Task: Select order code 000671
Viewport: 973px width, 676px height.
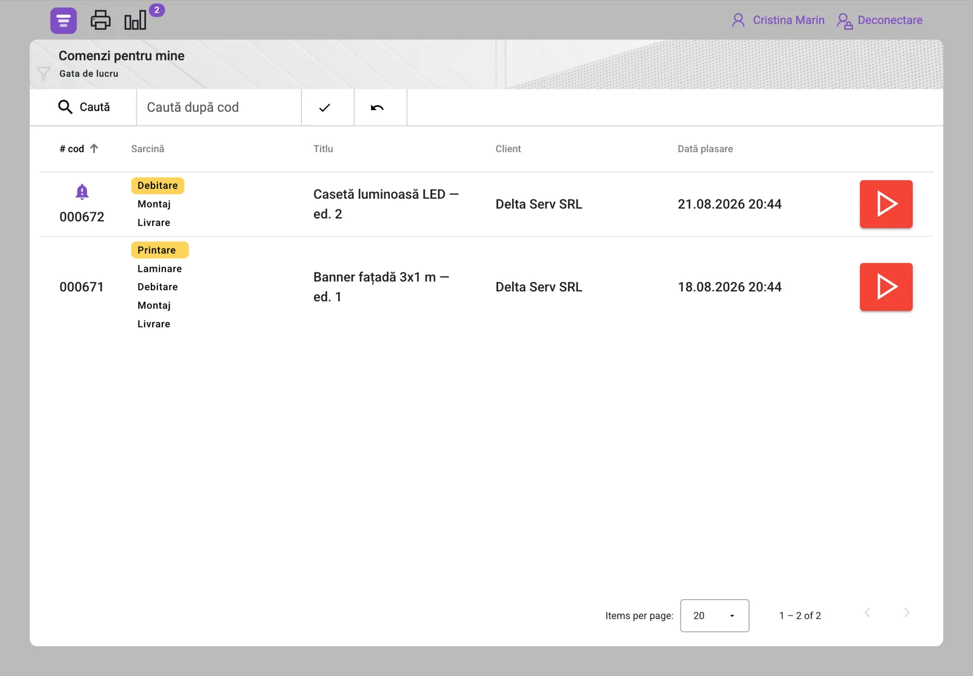Action: 81,287
